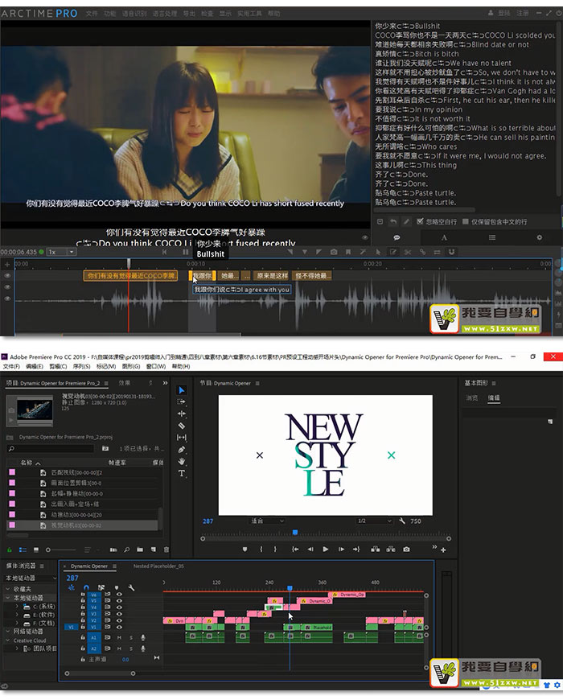Step forward one frame in Program monitor
563x700 pixels.
pyautogui.click(x=341, y=549)
